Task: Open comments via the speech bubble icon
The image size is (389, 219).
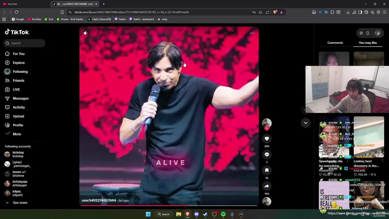Action: [267, 155]
